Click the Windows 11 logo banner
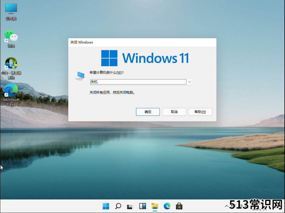The height and width of the screenshot is (213, 285). tap(145, 58)
